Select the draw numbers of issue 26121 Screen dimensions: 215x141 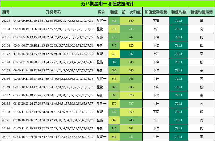[53, 120]
